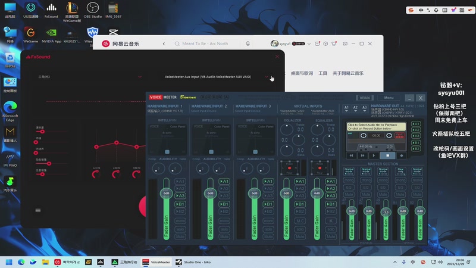Screen dimensions: 476x268
Task: Click the NetEase search field Meant To Be
Action: (x=209, y=43)
